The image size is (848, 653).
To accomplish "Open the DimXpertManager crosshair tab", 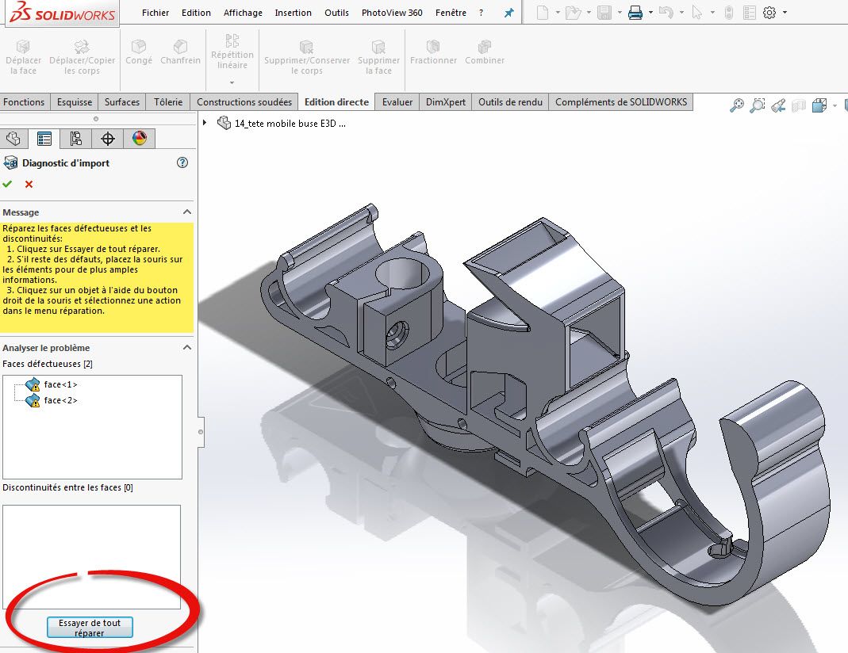I will pyautogui.click(x=108, y=139).
